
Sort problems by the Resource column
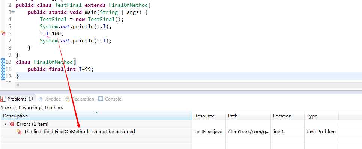tap(209, 116)
